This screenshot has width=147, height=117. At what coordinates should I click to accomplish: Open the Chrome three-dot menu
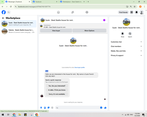[144, 6]
